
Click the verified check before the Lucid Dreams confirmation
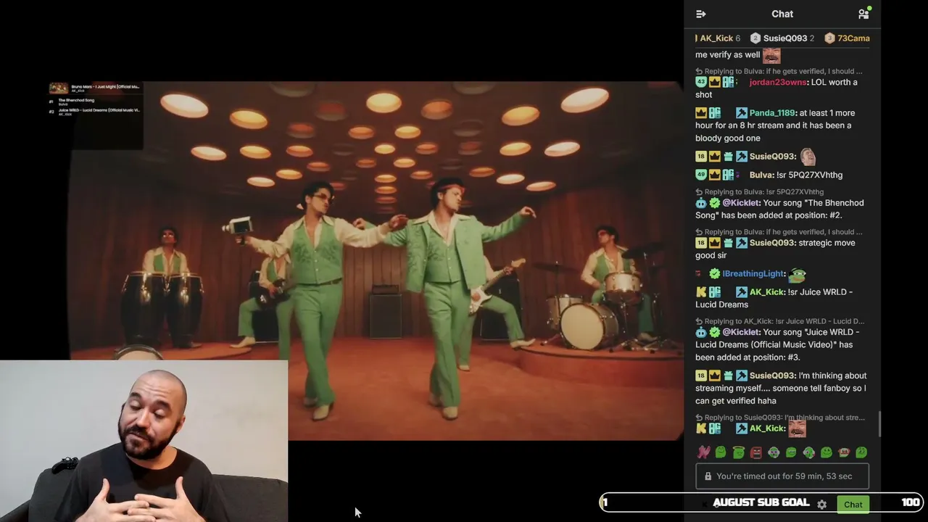(714, 332)
